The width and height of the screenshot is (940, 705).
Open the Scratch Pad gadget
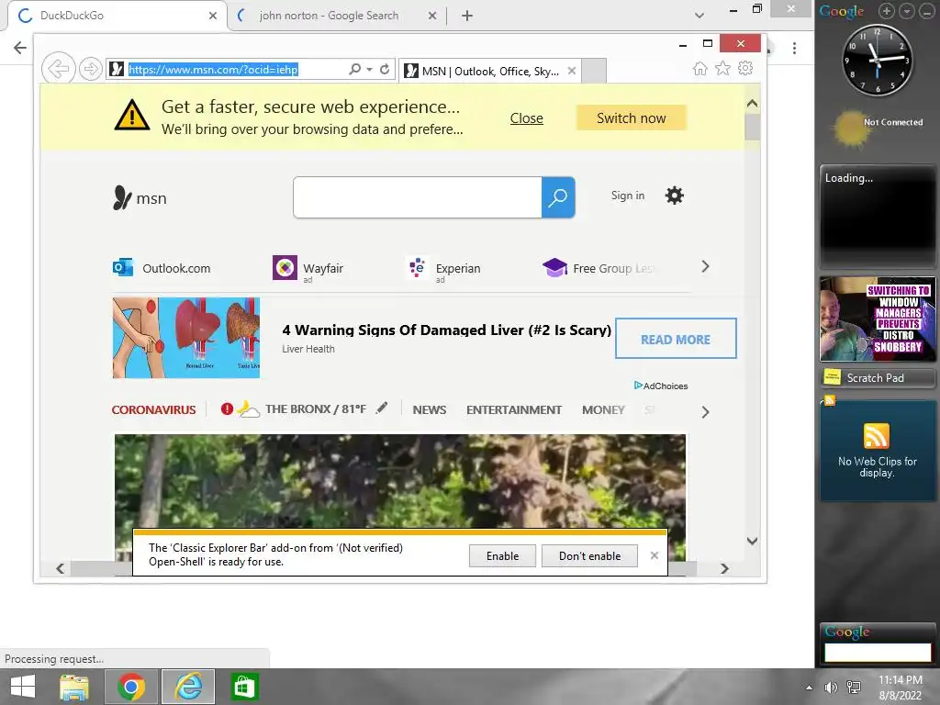pyautogui.click(x=878, y=377)
